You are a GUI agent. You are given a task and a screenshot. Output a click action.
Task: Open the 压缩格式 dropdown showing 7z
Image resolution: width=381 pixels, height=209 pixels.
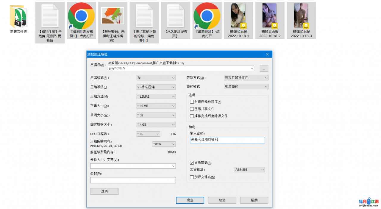tap(156, 78)
